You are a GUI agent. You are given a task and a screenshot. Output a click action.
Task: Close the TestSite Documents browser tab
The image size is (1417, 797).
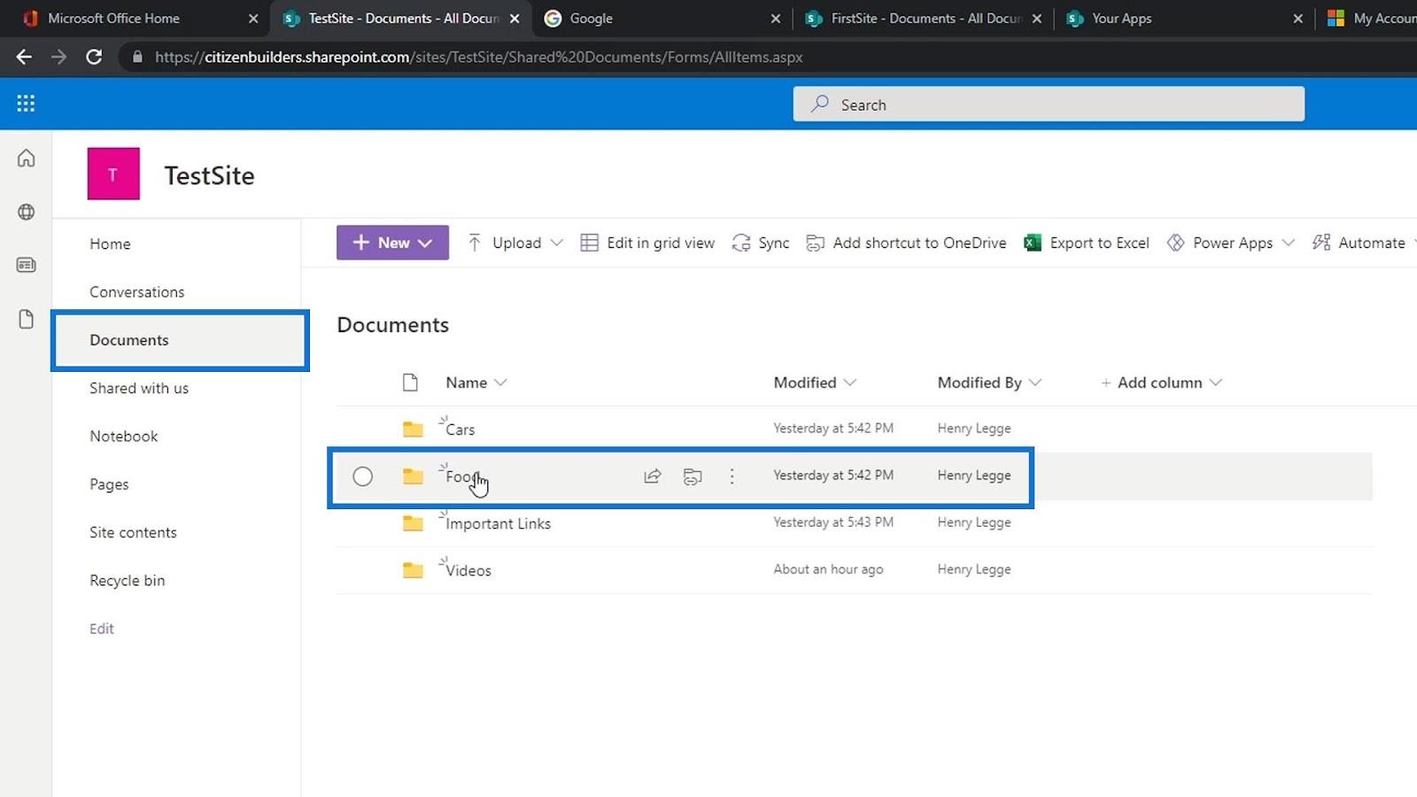tap(515, 18)
